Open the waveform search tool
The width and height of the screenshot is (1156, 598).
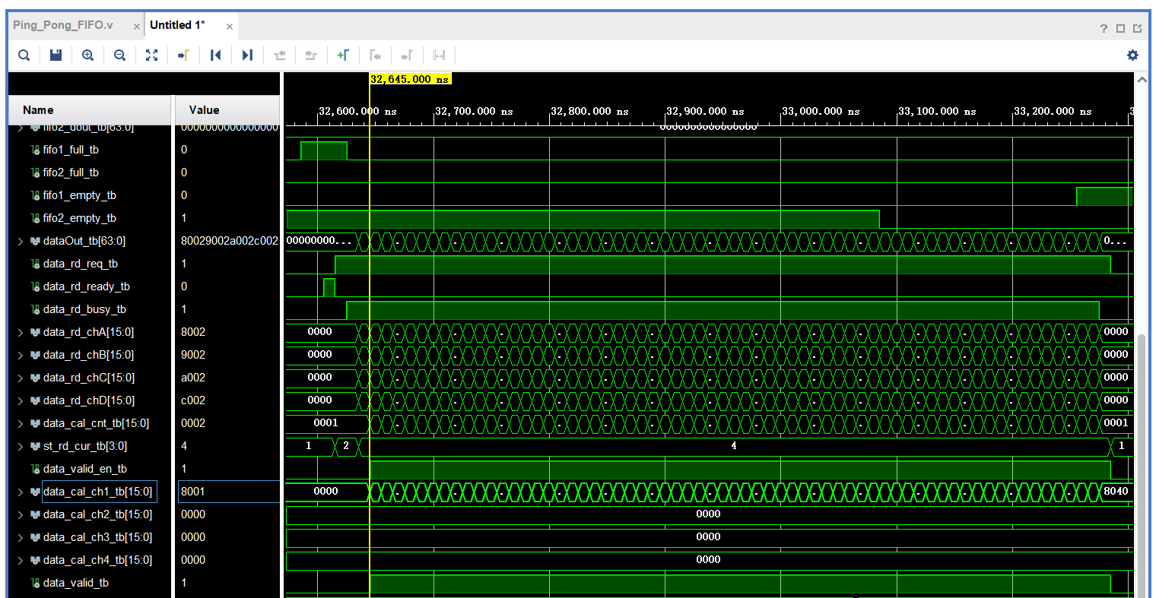pos(24,55)
